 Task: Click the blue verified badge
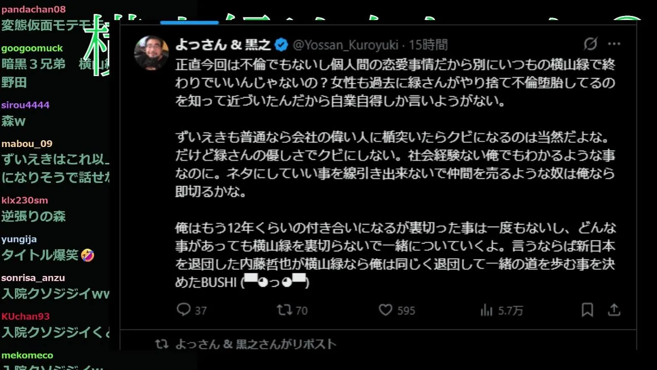click(281, 45)
